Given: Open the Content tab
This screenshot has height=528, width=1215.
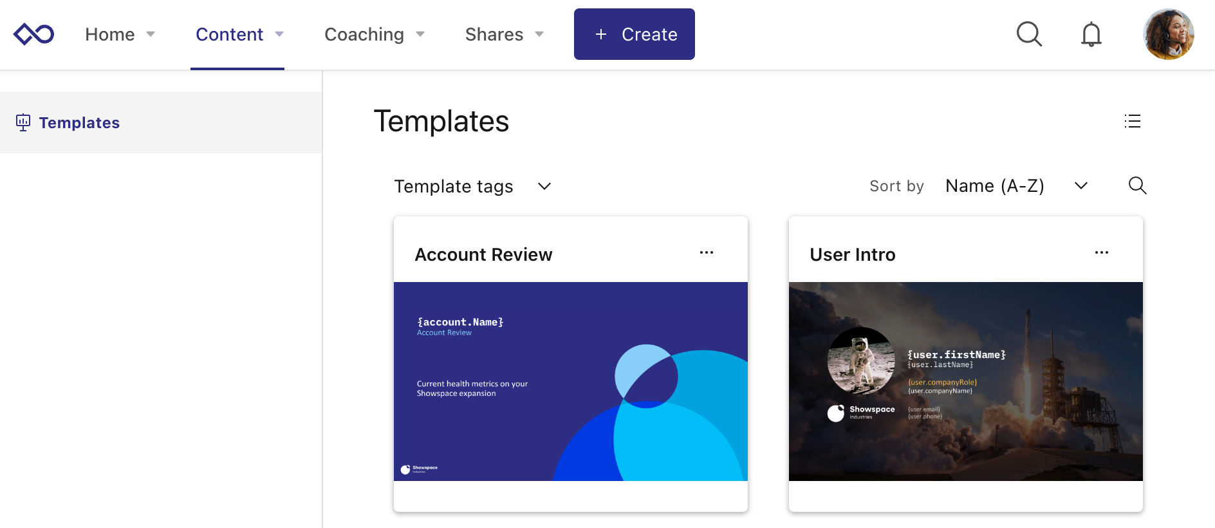Looking at the screenshot, I should pyautogui.click(x=230, y=34).
